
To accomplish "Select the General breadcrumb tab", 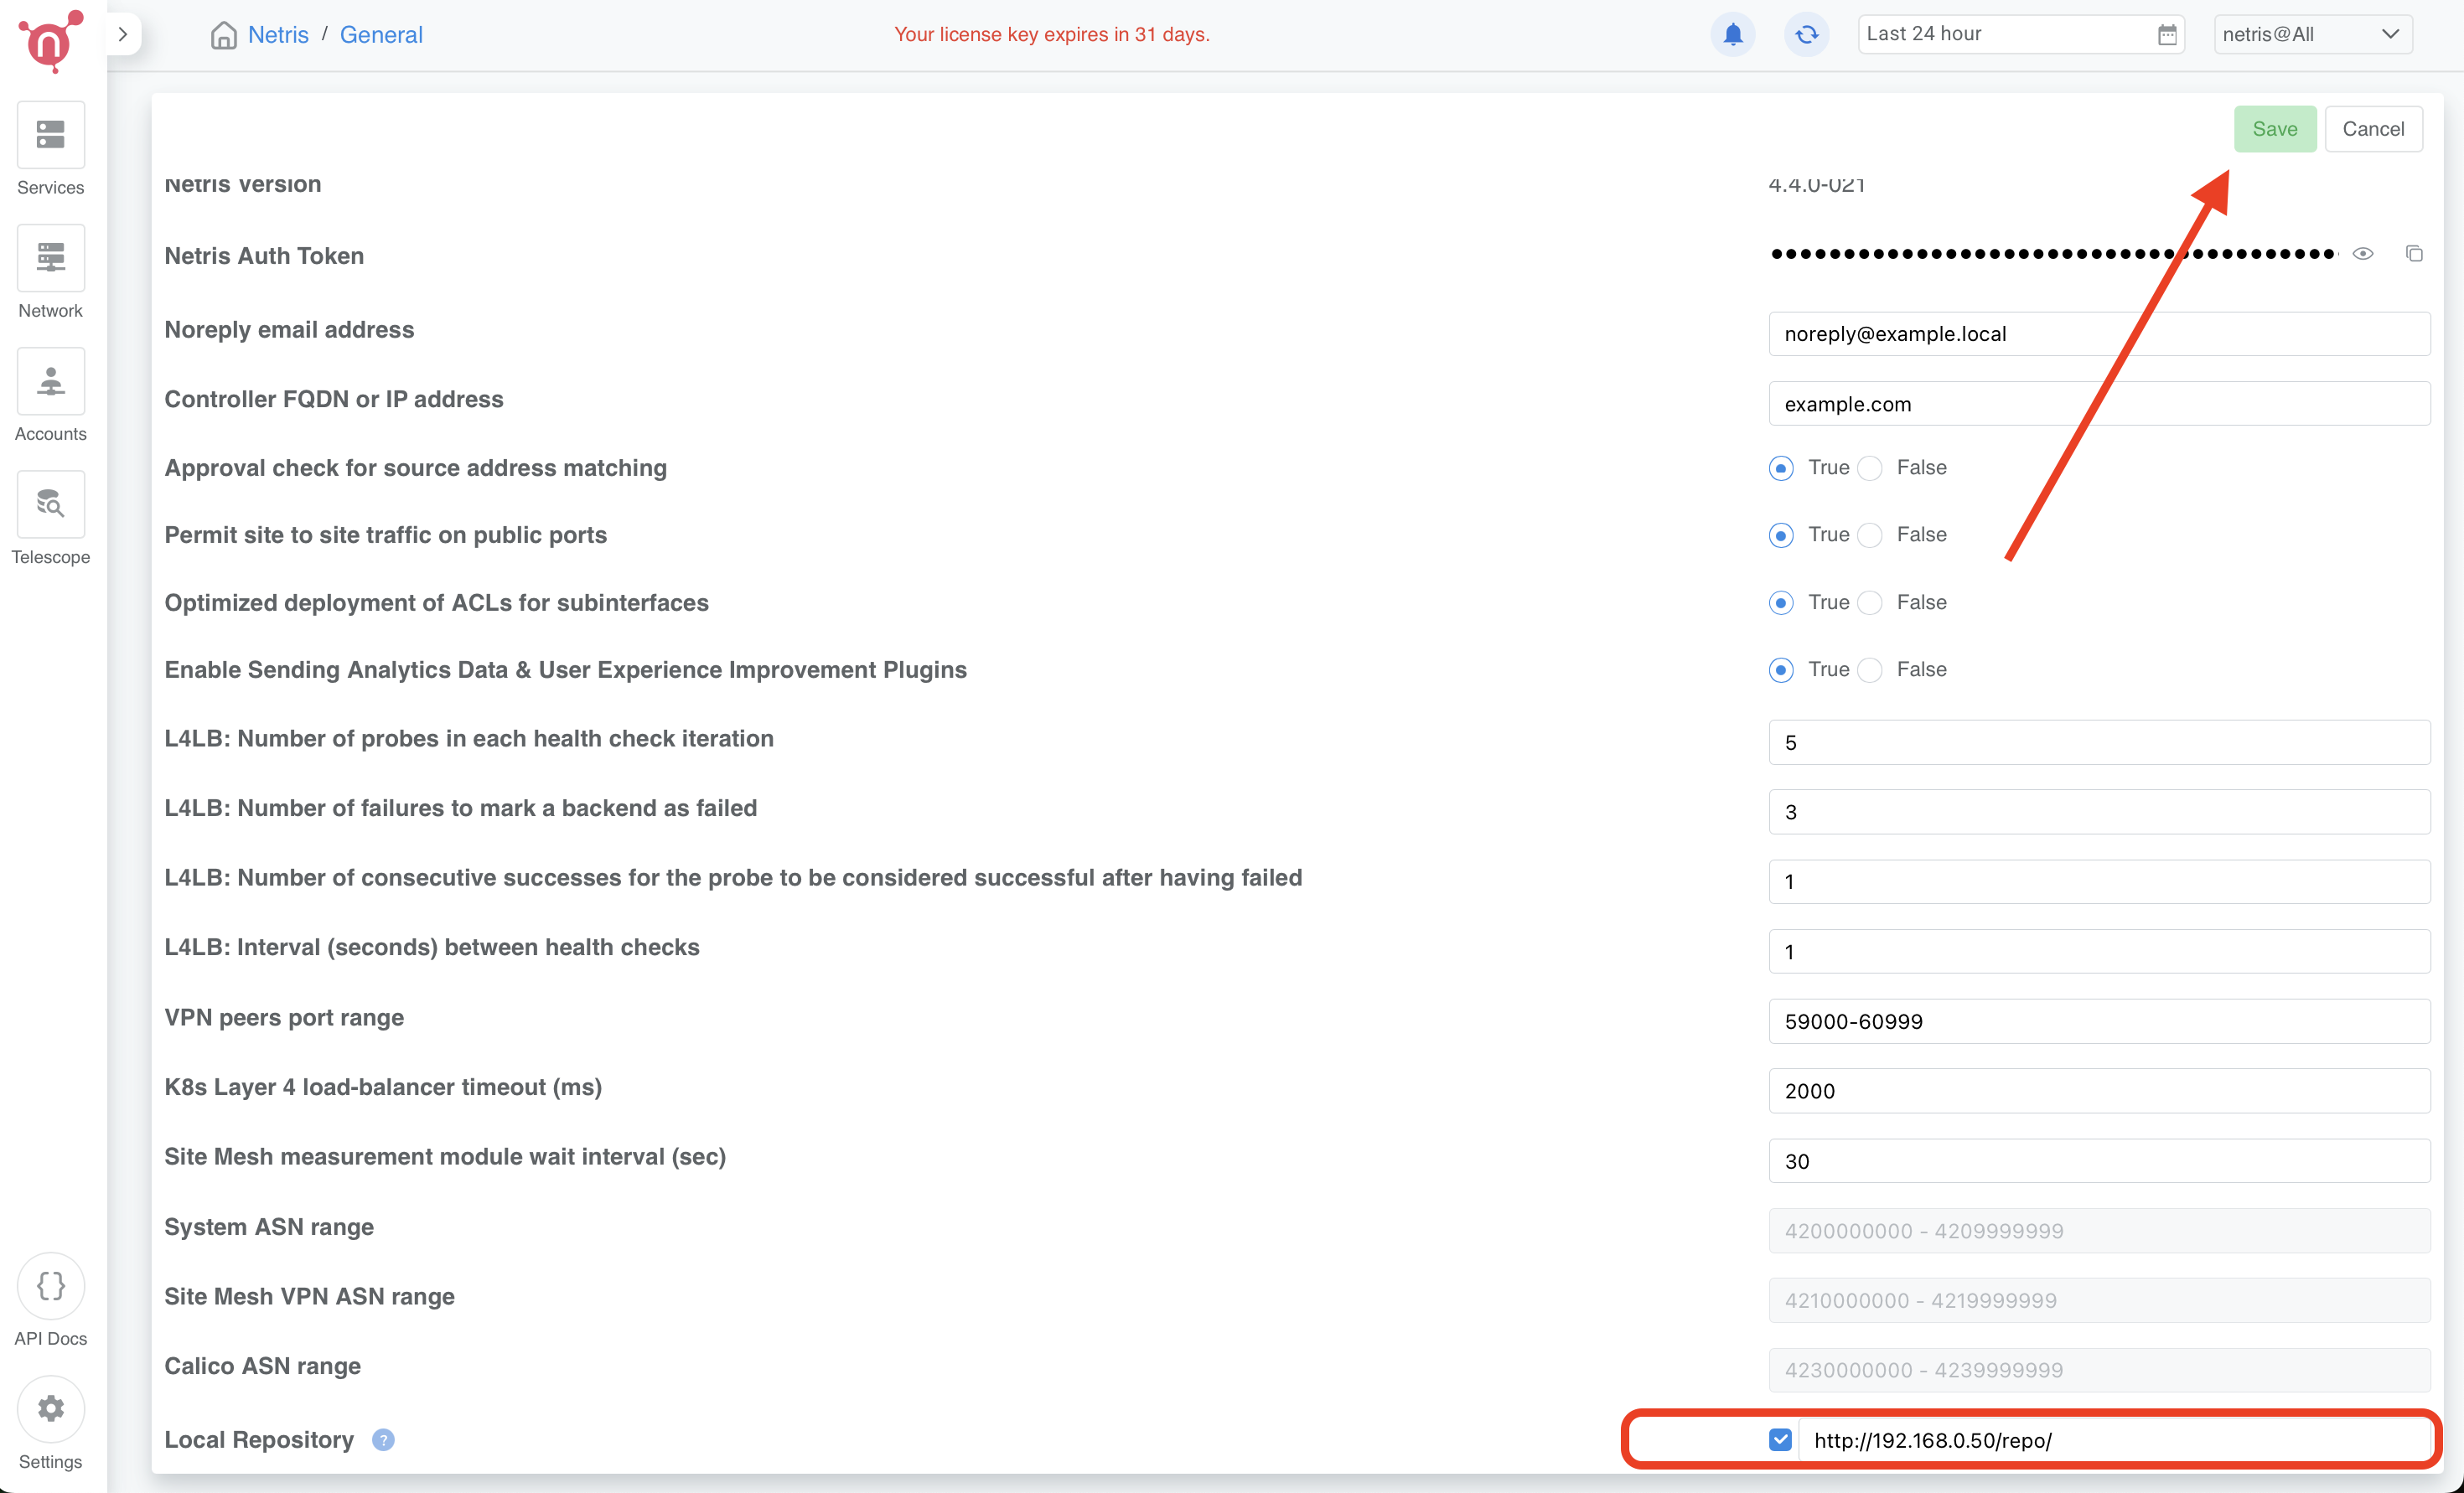I will [381, 34].
